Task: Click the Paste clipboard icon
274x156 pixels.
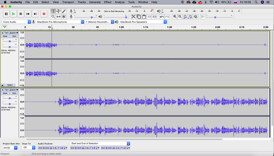Action: pos(144,16)
